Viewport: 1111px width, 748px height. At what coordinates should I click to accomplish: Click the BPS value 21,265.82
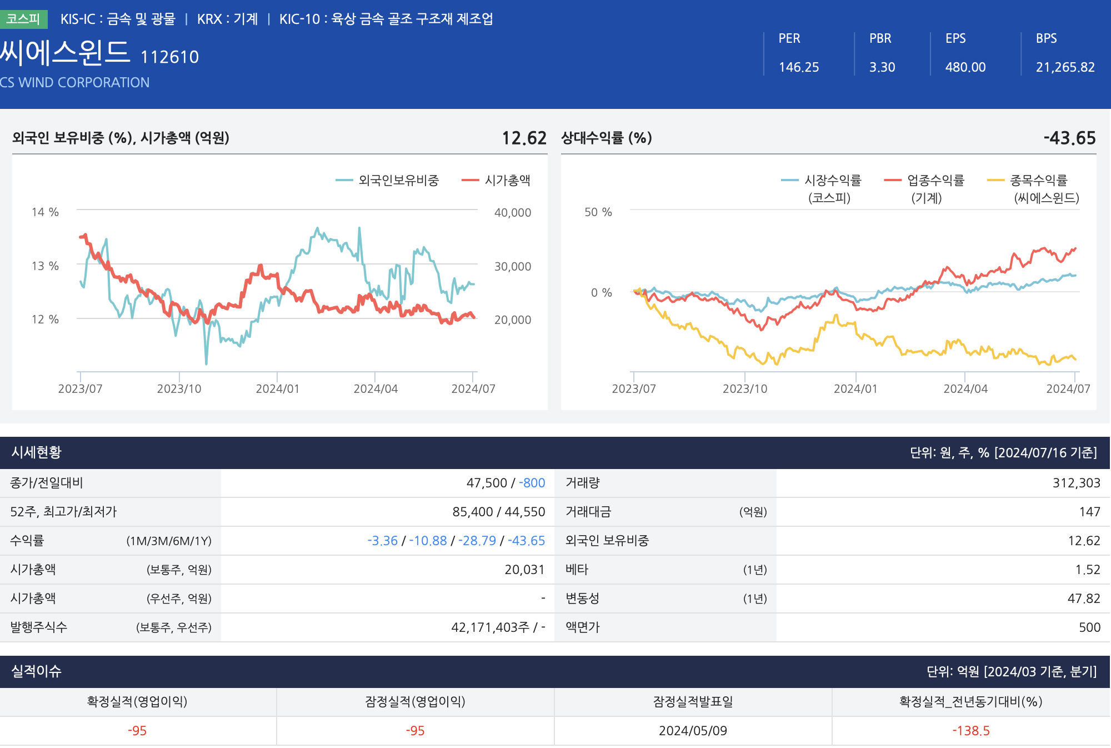pos(1065,67)
